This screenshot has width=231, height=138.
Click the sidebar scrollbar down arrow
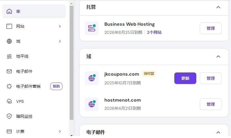pos(72,135)
